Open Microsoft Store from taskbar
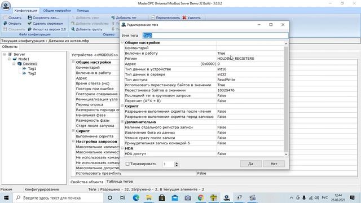The height and width of the screenshot is (203, 361). point(162,198)
